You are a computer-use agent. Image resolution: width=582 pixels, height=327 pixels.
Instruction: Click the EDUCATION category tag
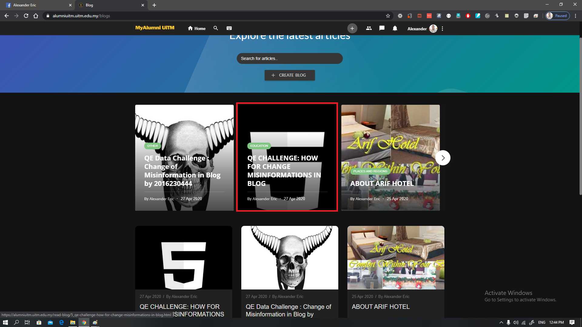point(259,146)
